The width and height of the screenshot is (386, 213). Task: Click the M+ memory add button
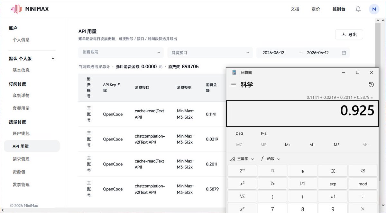coord(288,145)
